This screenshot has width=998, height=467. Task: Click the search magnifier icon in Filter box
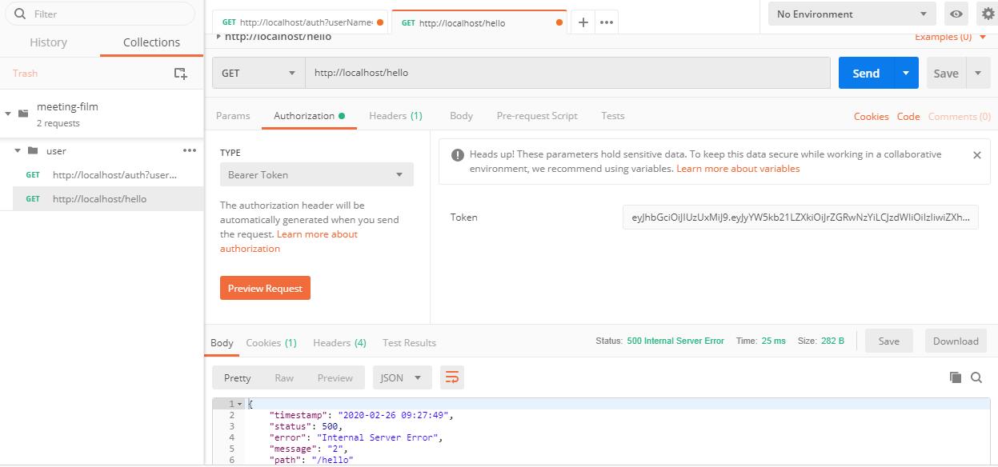click(20, 14)
